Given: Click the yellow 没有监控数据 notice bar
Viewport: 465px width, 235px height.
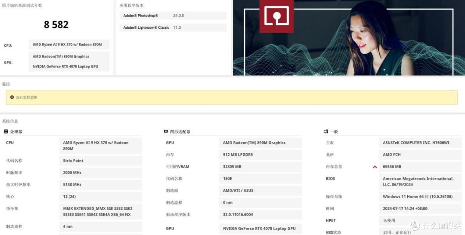Looking at the screenshot, I should [232, 98].
